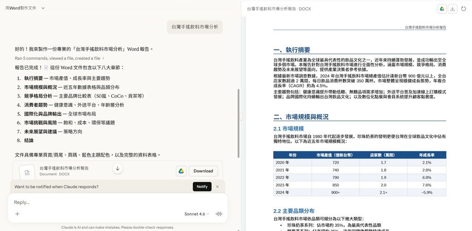472x231 pixels.
Task: Click table cell 2020 年
Action: (292, 162)
